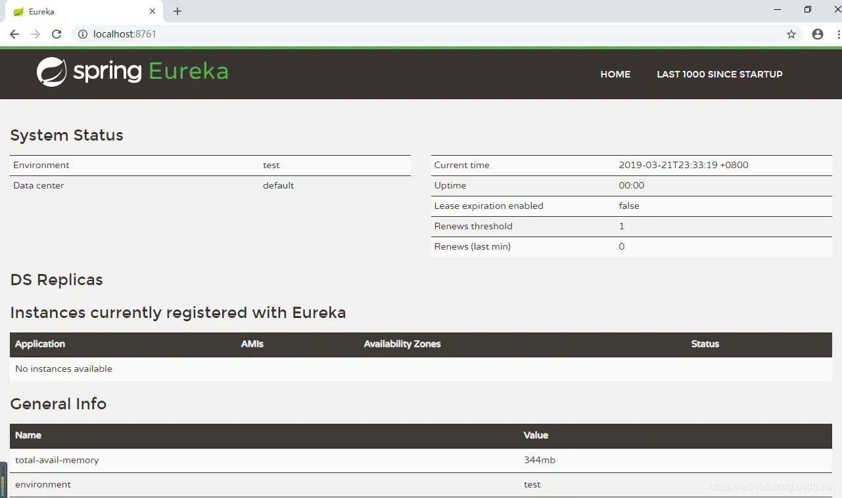This screenshot has height=498, width=842.
Task: Click the browser forward arrow
Action: [x=35, y=34]
